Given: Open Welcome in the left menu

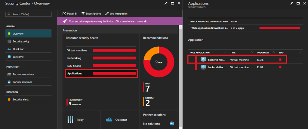Looking at the screenshot, I should (29, 57).
